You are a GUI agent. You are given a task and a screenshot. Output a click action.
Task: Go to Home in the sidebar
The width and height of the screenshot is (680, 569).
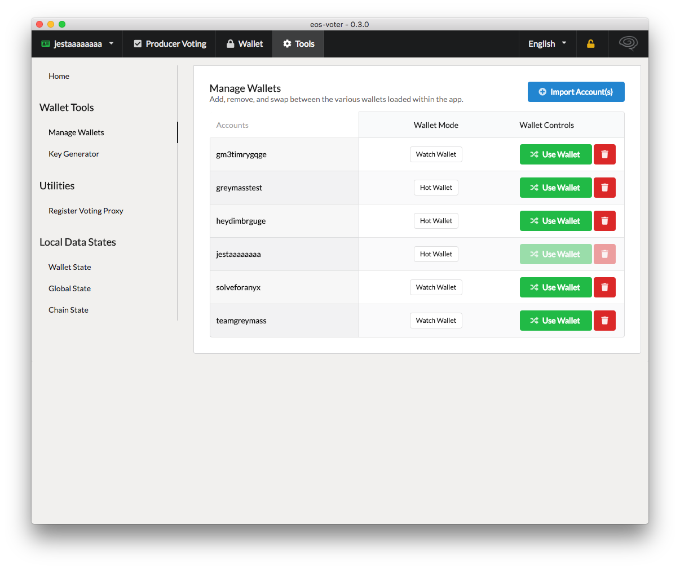59,76
